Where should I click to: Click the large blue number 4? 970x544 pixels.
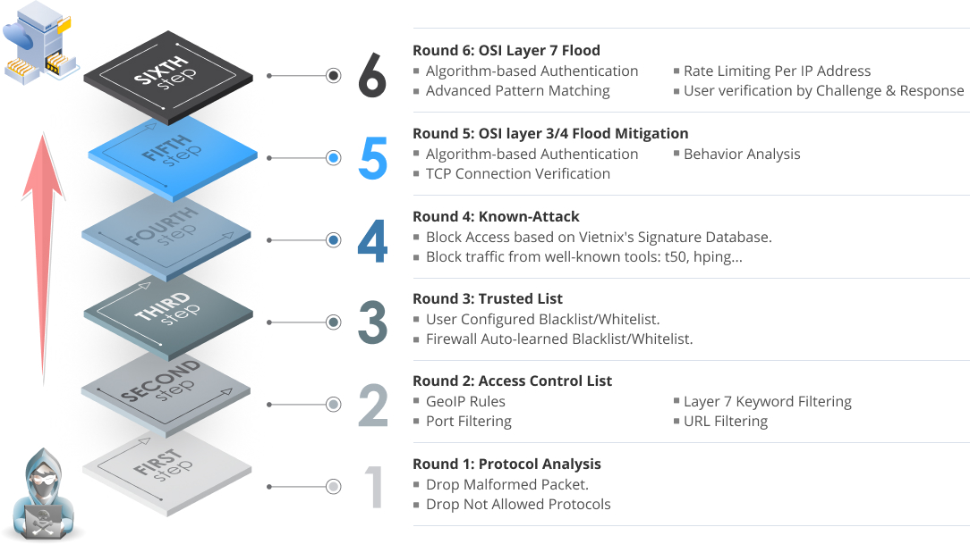point(372,241)
